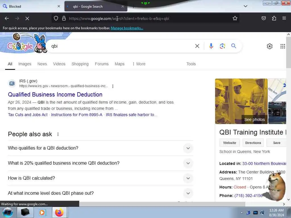Click Manage bookmarks link
The width and height of the screenshot is (291, 218).
(127, 28)
